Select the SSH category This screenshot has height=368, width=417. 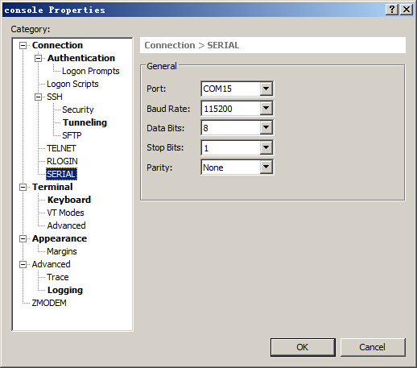point(55,97)
